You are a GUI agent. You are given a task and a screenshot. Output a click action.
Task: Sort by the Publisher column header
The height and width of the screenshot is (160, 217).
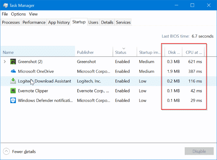(94, 51)
